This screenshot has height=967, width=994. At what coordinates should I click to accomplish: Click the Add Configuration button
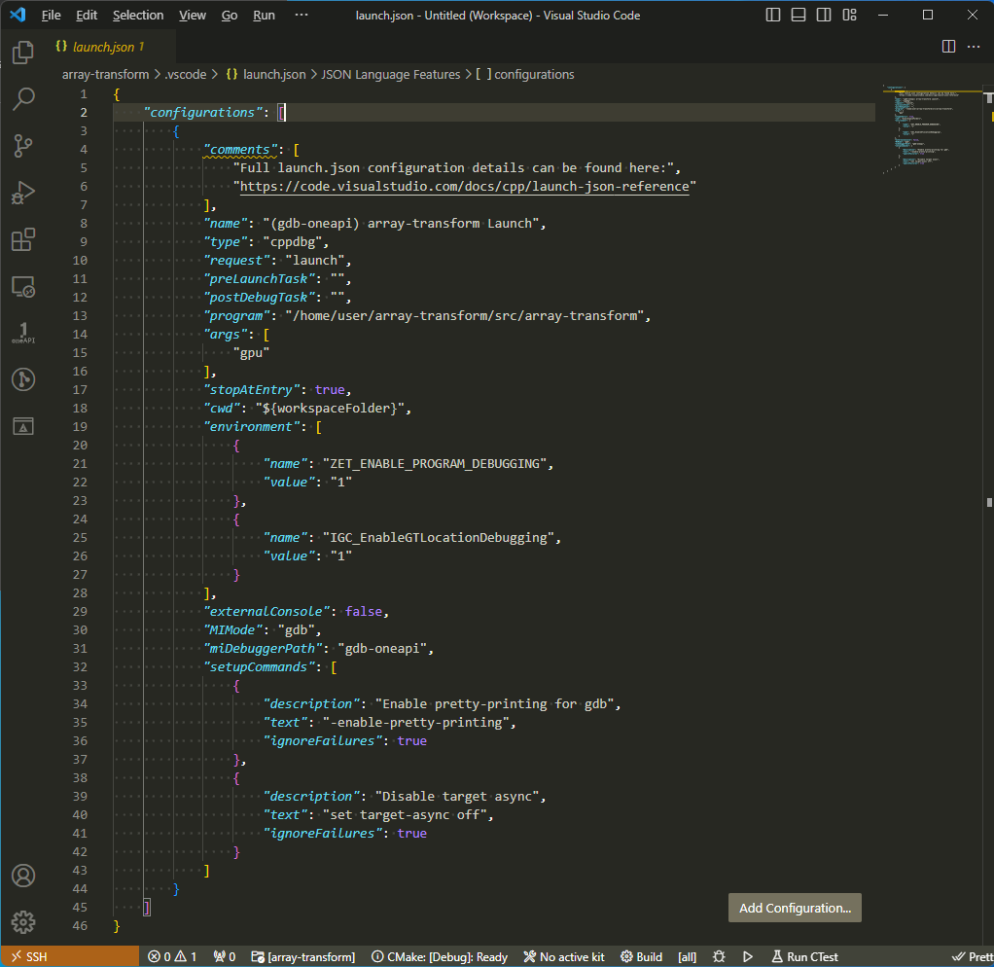coord(795,908)
